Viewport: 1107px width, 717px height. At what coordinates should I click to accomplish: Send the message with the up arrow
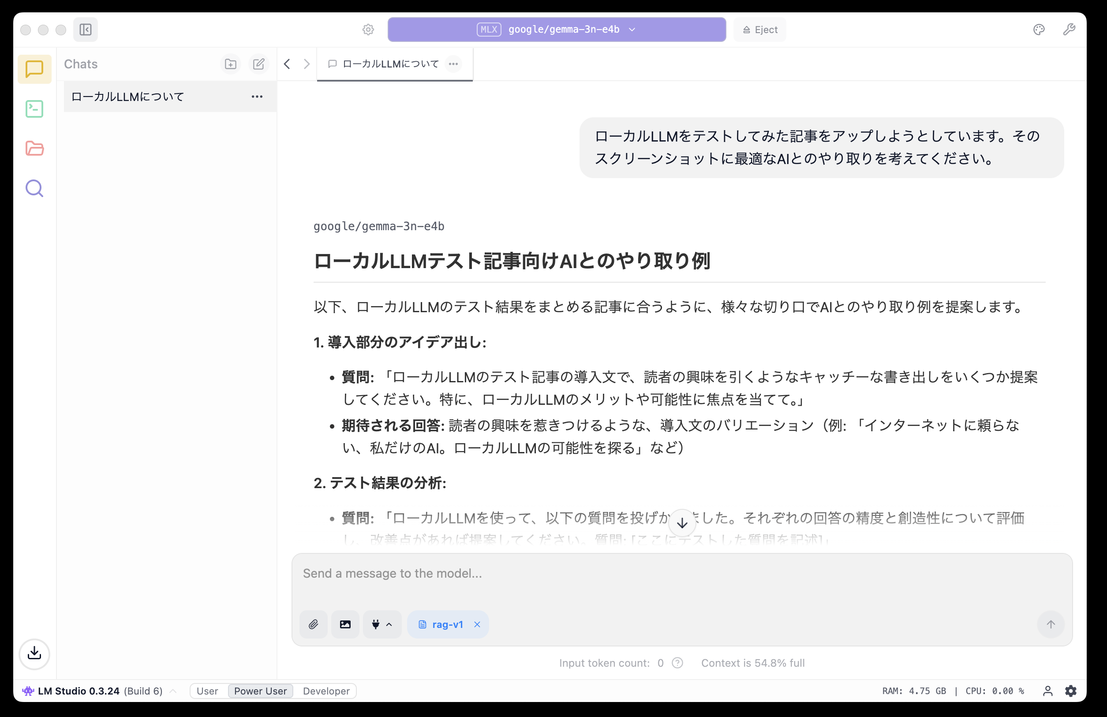(x=1051, y=624)
